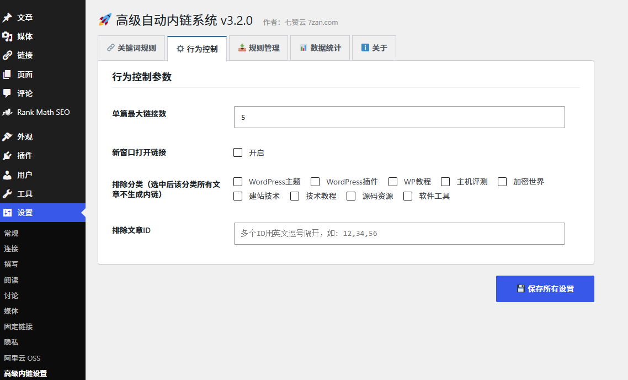Click the 7zan.com author text
The image size is (628, 380).
(323, 23)
